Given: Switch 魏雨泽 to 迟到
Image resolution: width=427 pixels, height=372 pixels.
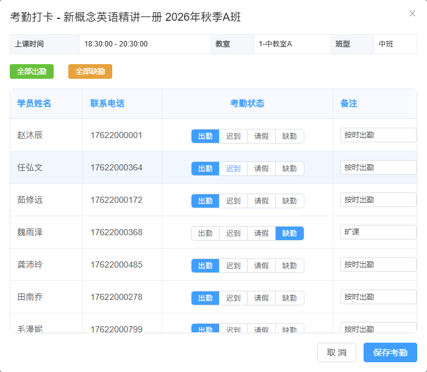Looking at the screenshot, I should click(x=234, y=233).
